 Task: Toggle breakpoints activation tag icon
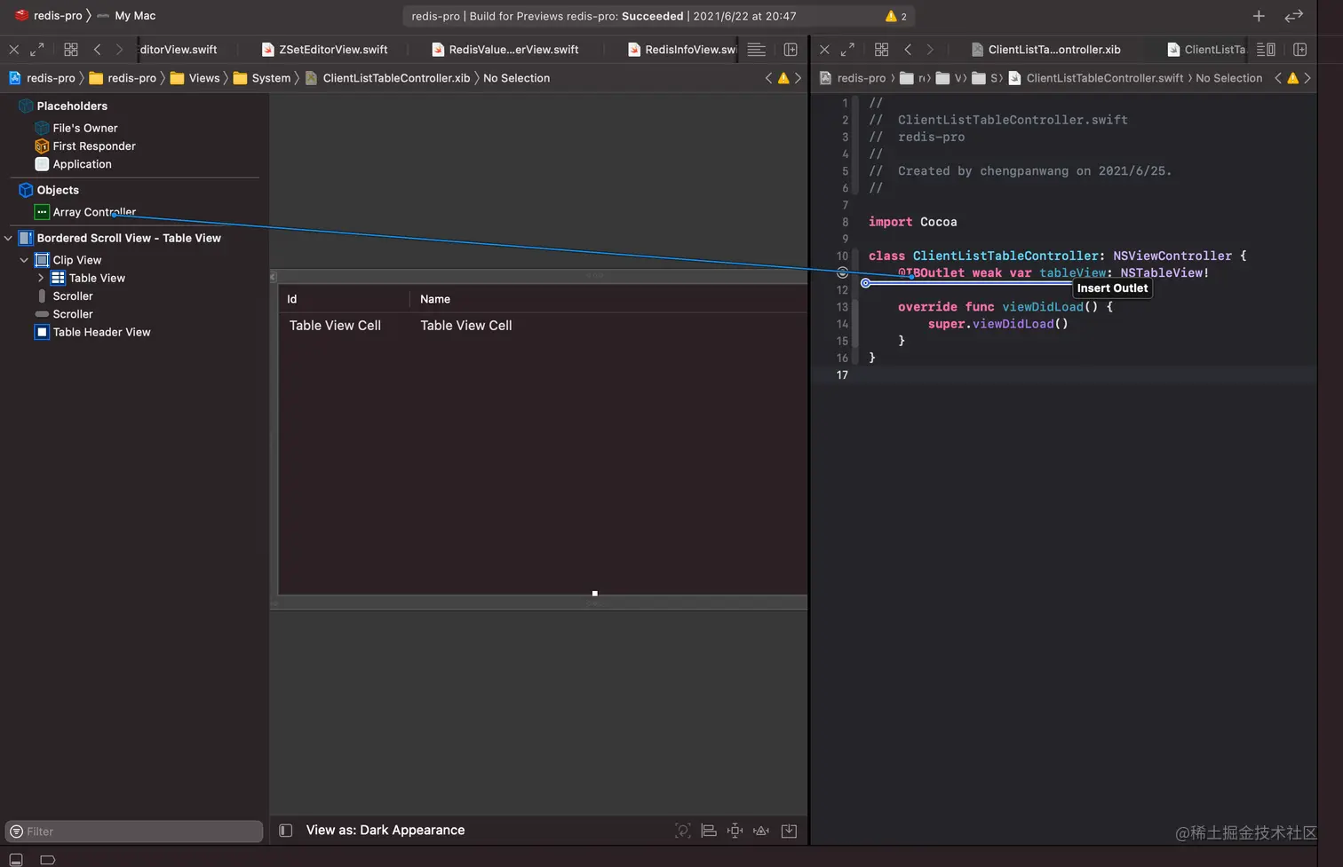pos(48,859)
